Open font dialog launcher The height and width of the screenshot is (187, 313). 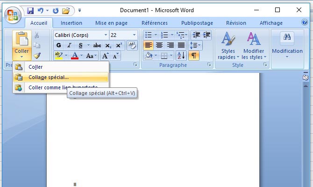point(135,65)
